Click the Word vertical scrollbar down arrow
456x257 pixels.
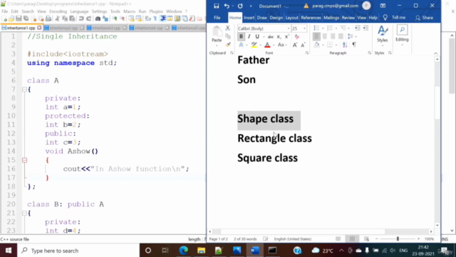coord(437,226)
